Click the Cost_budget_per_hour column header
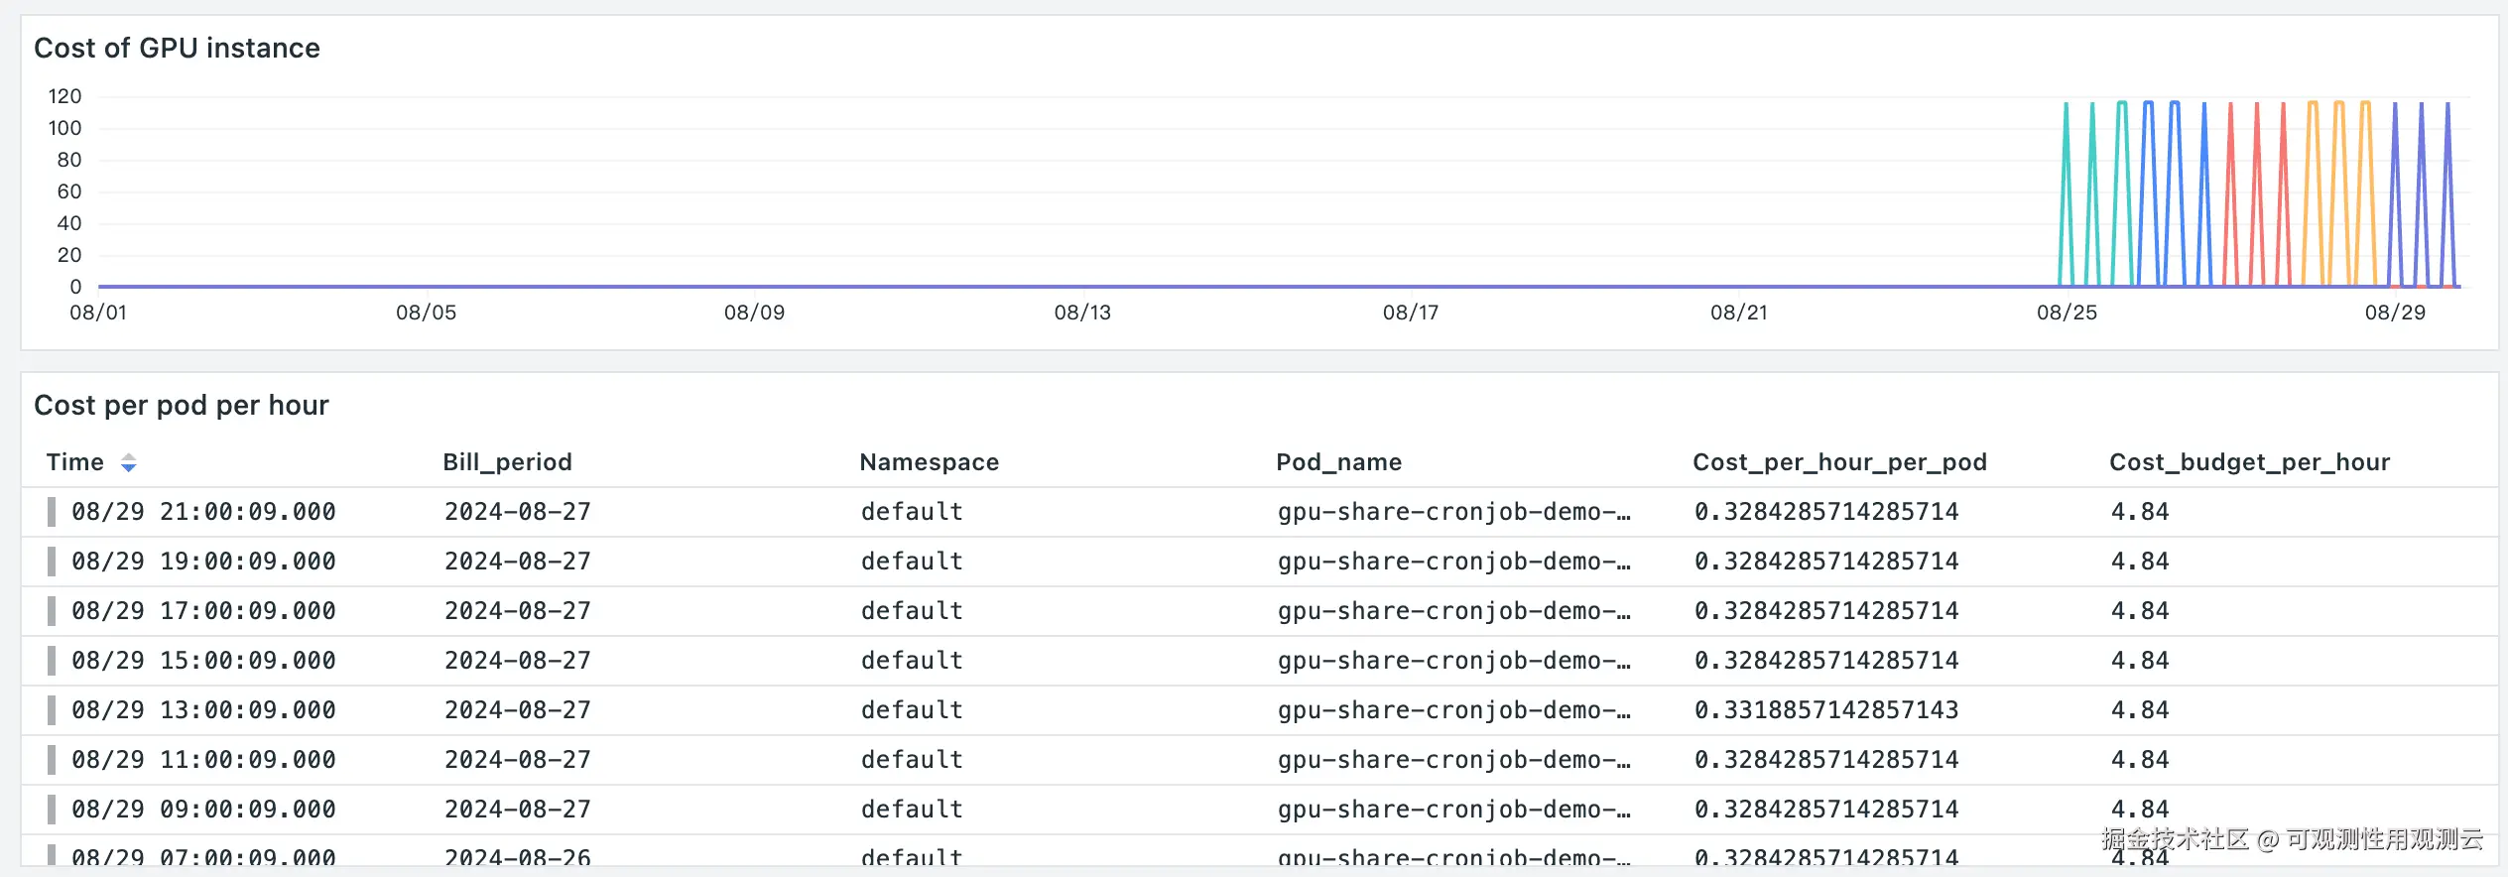This screenshot has width=2508, height=877. click(x=2249, y=462)
